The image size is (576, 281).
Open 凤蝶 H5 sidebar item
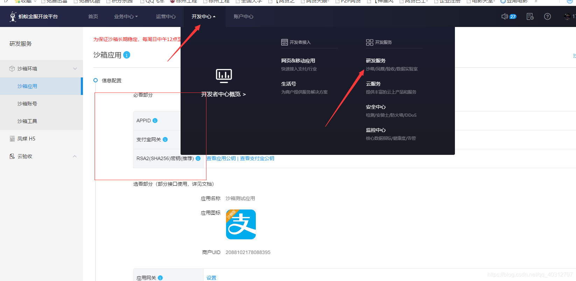[x=41, y=139]
